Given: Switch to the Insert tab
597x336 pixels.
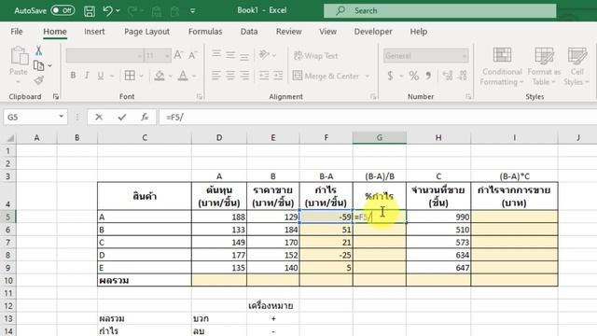Looking at the screenshot, I should click(x=94, y=32).
